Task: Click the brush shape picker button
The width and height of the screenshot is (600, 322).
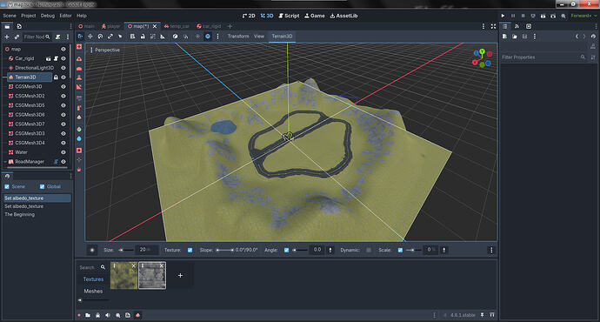Action: pos(92,250)
